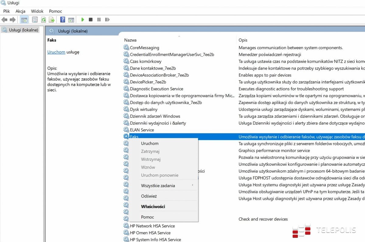Click the Back arrow in the toolbar

(x=4, y=20)
